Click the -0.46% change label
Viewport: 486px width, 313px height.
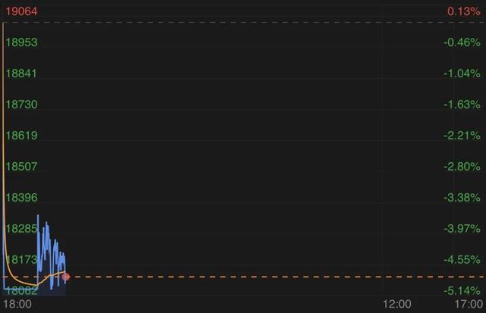pos(462,42)
